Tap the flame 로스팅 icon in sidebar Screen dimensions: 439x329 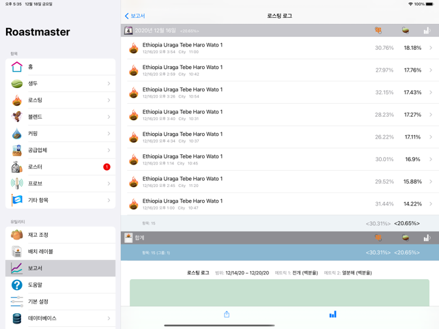click(17, 100)
